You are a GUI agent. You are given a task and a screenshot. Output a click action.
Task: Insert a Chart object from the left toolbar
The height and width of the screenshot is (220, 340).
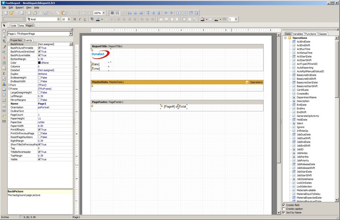(4, 84)
